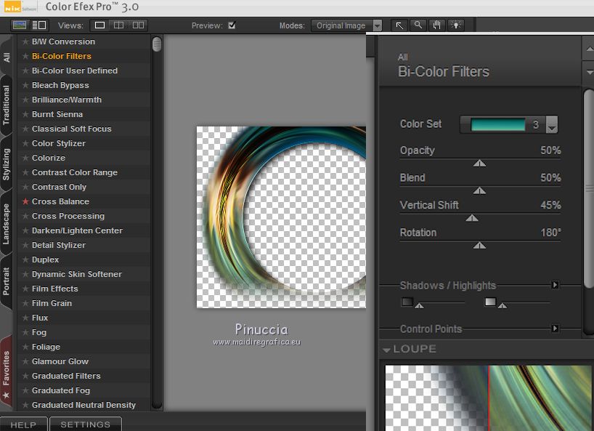Image resolution: width=594 pixels, height=431 pixels.
Task: Choose the split preview view
Action: [118, 25]
